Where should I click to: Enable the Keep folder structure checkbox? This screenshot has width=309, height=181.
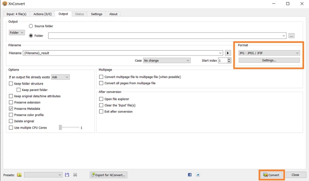(x=11, y=84)
